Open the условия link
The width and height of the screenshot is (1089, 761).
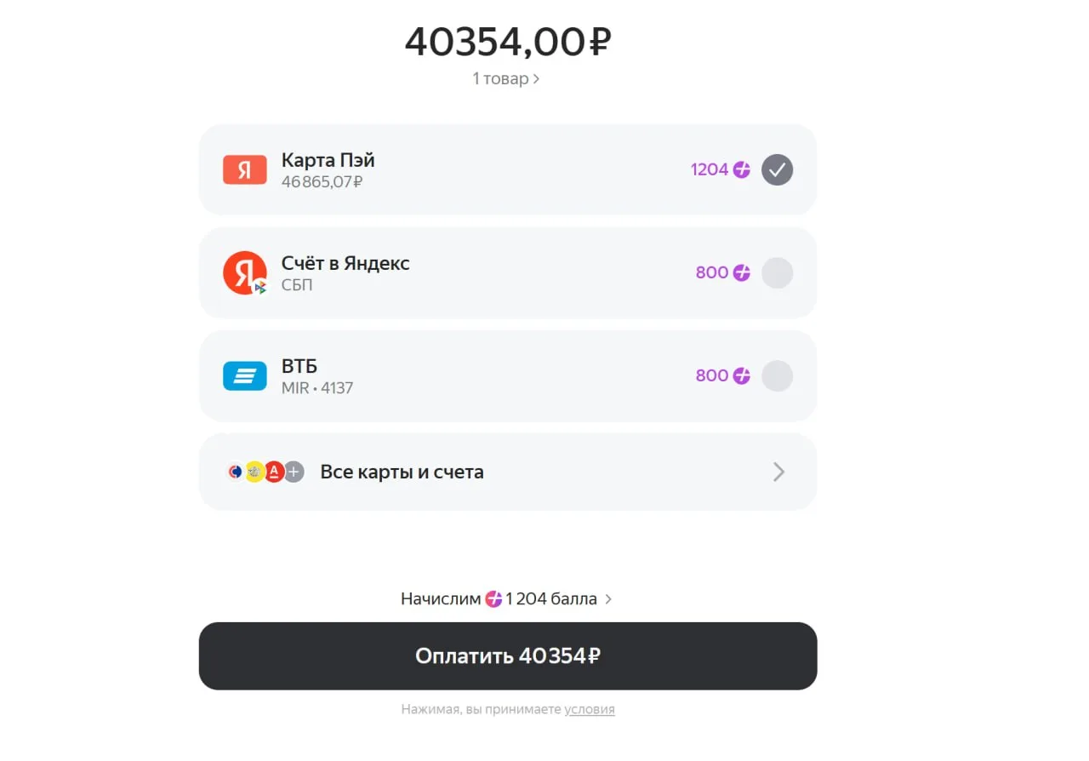(x=590, y=709)
